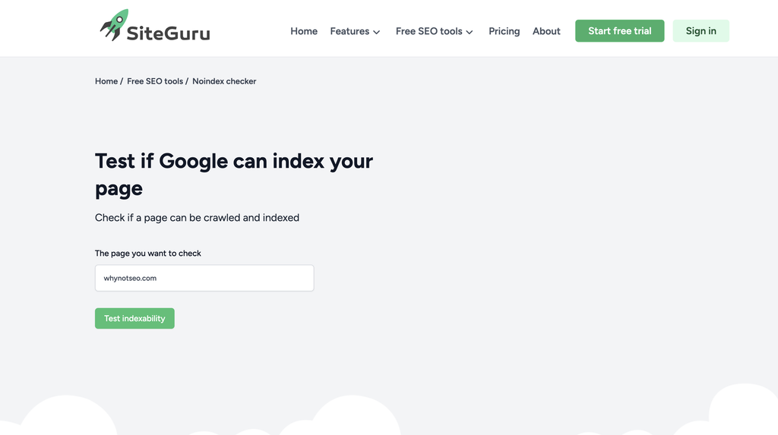
Task: Click the 'The page you want to check' label
Action: pyautogui.click(x=148, y=254)
